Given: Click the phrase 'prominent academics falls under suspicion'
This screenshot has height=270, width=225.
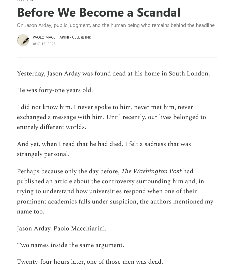Looking at the screenshot, I should point(77,202).
